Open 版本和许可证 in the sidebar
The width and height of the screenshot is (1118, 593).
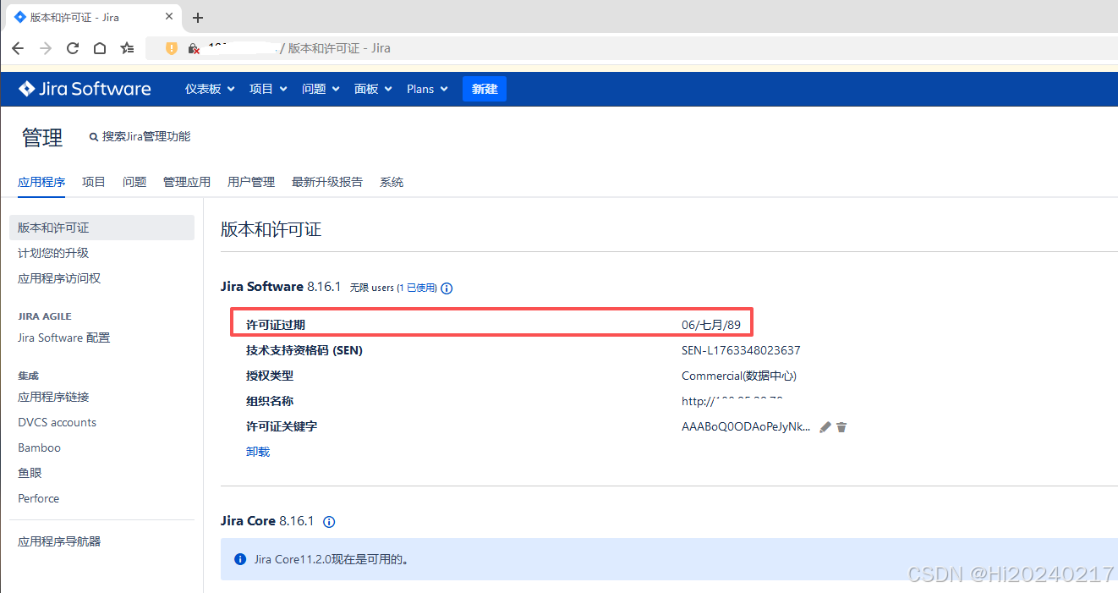101,228
